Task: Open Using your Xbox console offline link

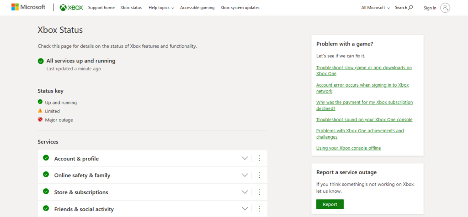Action: pos(348,148)
